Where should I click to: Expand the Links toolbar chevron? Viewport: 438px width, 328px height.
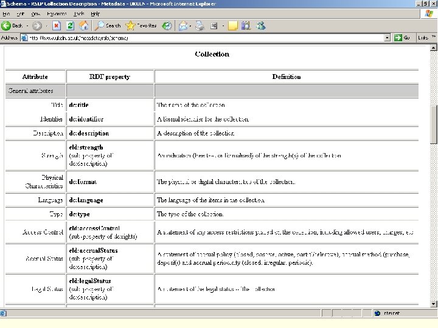pyautogui.click(x=434, y=36)
